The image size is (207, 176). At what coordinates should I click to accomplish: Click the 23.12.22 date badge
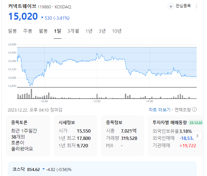pyautogui.click(x=196, y=123)
